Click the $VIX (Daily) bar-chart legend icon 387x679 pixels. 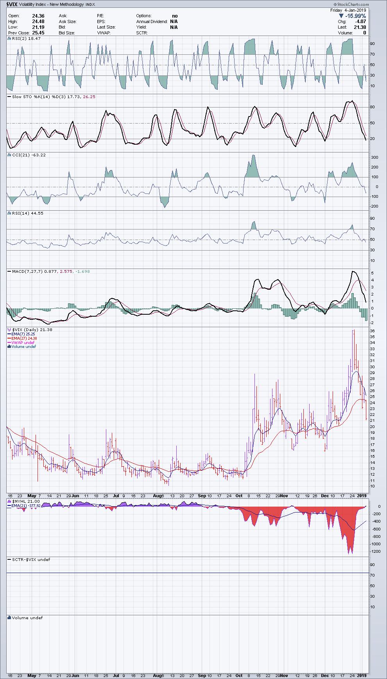[9, 330]
